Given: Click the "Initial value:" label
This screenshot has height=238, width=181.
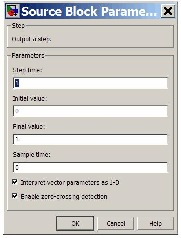Looking at the screenshot, I should coord(30,99).
